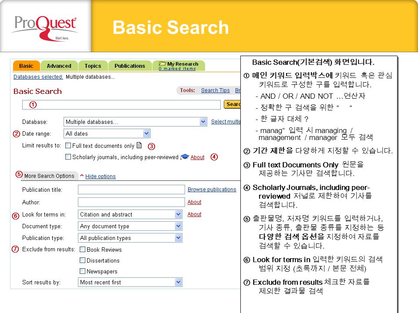Collapse options with Hide options link
418x313 pixels.
click(101, 176)
